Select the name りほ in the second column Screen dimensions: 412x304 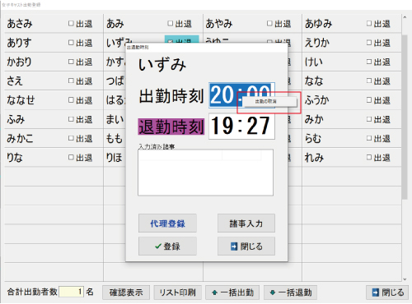[115, 158]
